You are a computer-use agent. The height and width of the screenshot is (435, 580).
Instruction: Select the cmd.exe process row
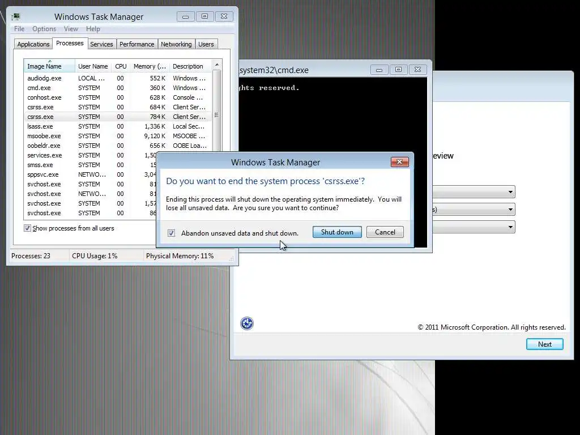pyautogui.click(x=118, y=88)
